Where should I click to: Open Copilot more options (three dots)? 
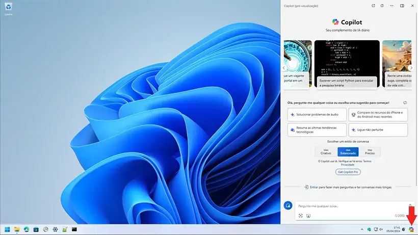[391, 6]
